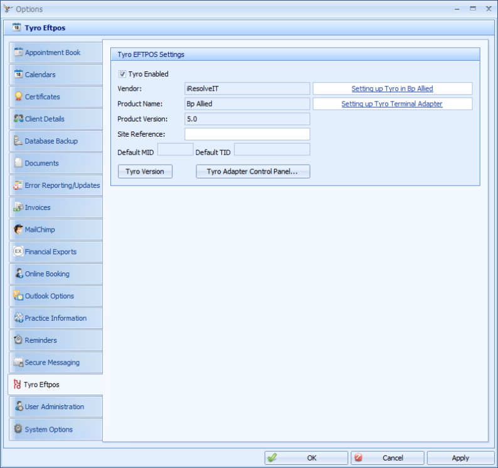Click the Practice Information icon

coord(18,318)
